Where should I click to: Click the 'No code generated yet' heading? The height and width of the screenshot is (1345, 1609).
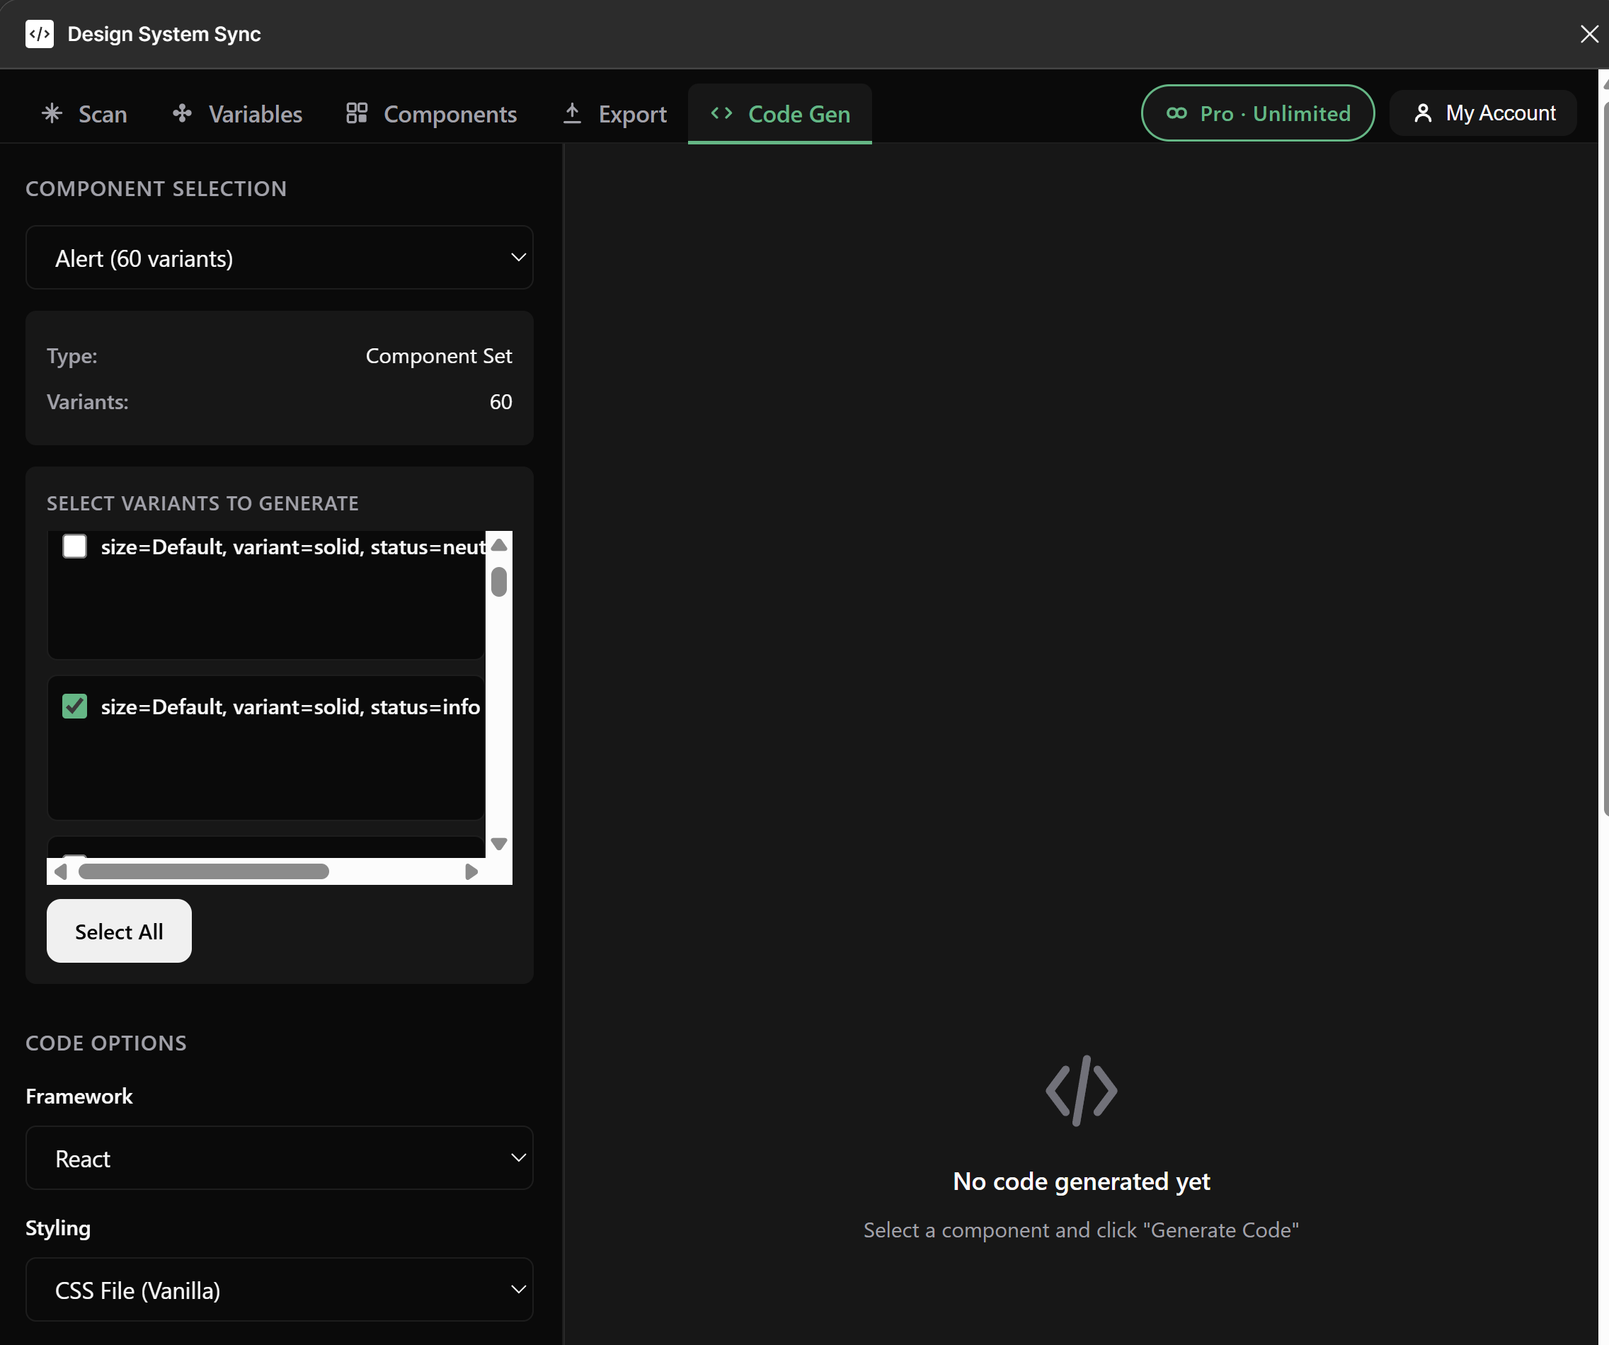pos(1081,1181)
